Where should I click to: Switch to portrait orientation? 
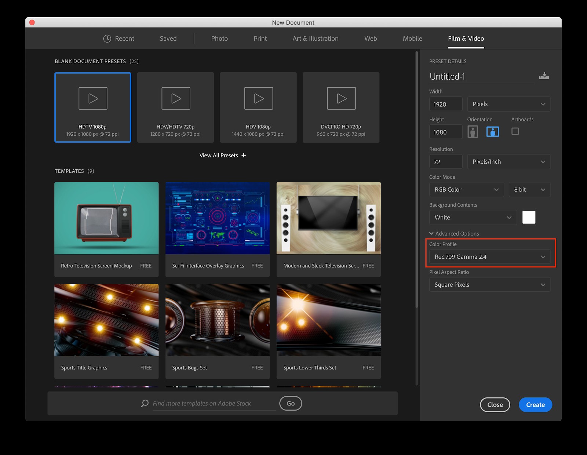tap(473, 131)
